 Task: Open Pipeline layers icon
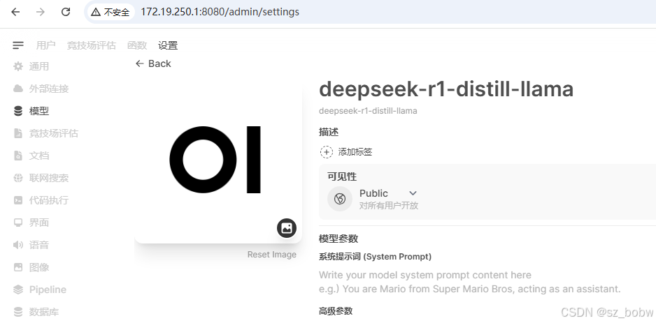click(18, 290)
